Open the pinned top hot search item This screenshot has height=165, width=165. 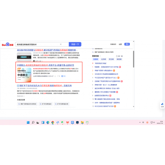point(101,63)
